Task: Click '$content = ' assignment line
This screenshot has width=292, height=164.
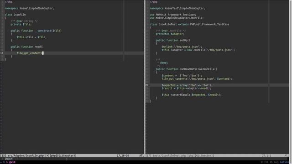Action: coord(182,76)
